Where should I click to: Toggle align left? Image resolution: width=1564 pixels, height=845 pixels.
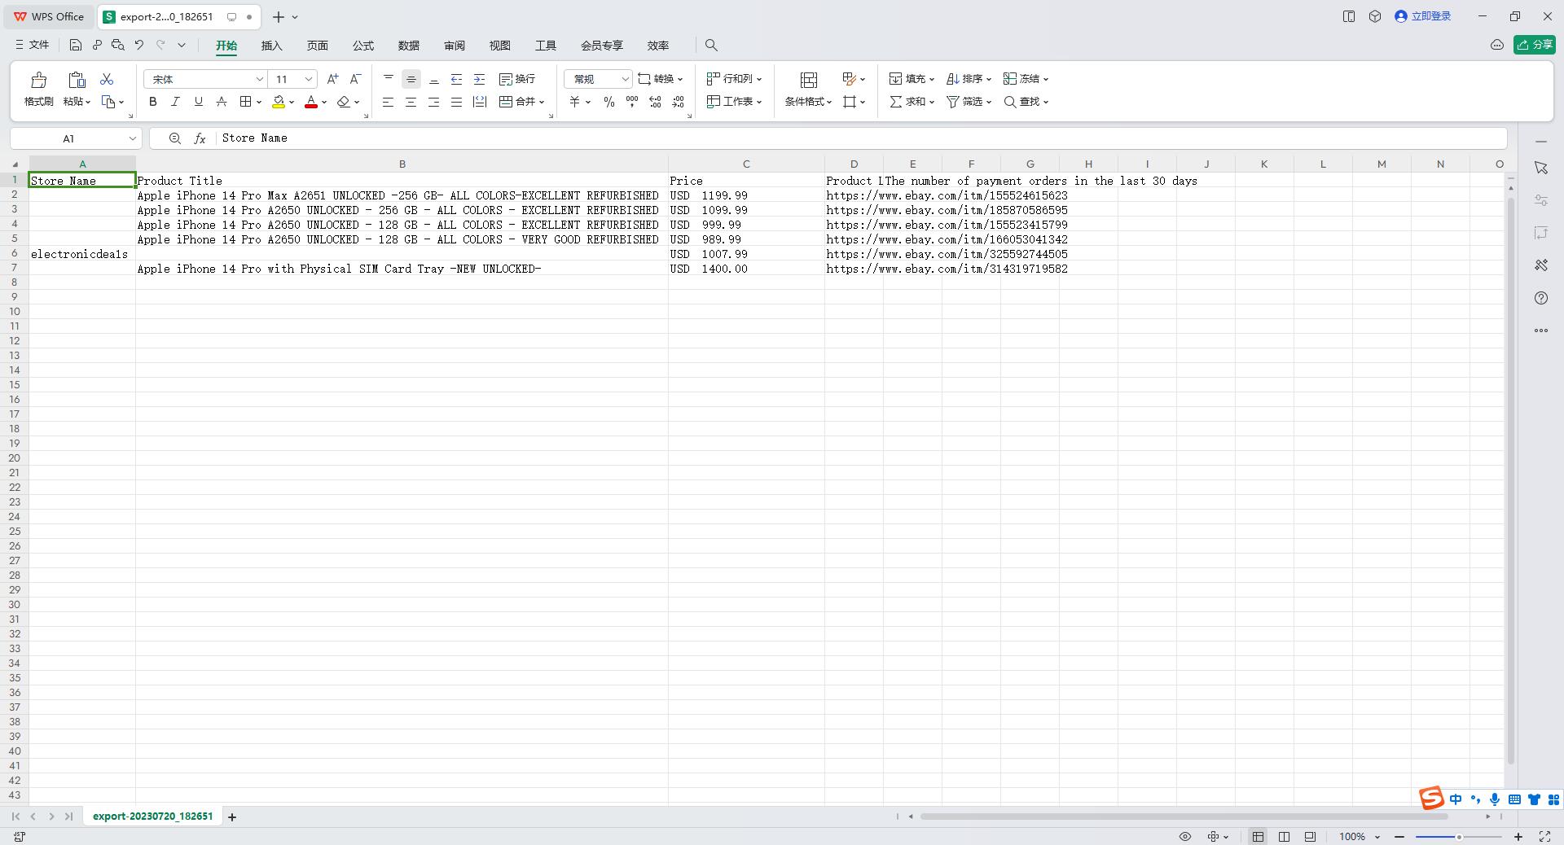coord(389,102)
